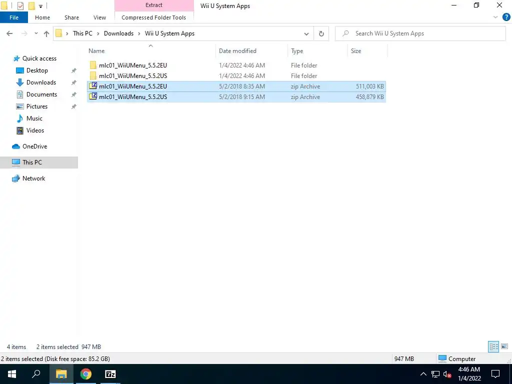Viewport: 512px width, 384px height.
Task: Select the mlc01_WiiUMenu_5.5.2EU zip archive icon
Action: [93, 86]
